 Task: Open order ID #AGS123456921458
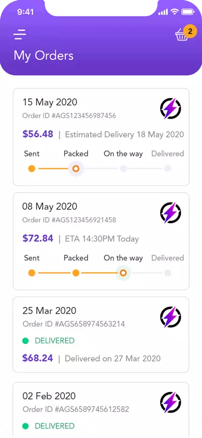pyautogui.click(x=69, y=220)
